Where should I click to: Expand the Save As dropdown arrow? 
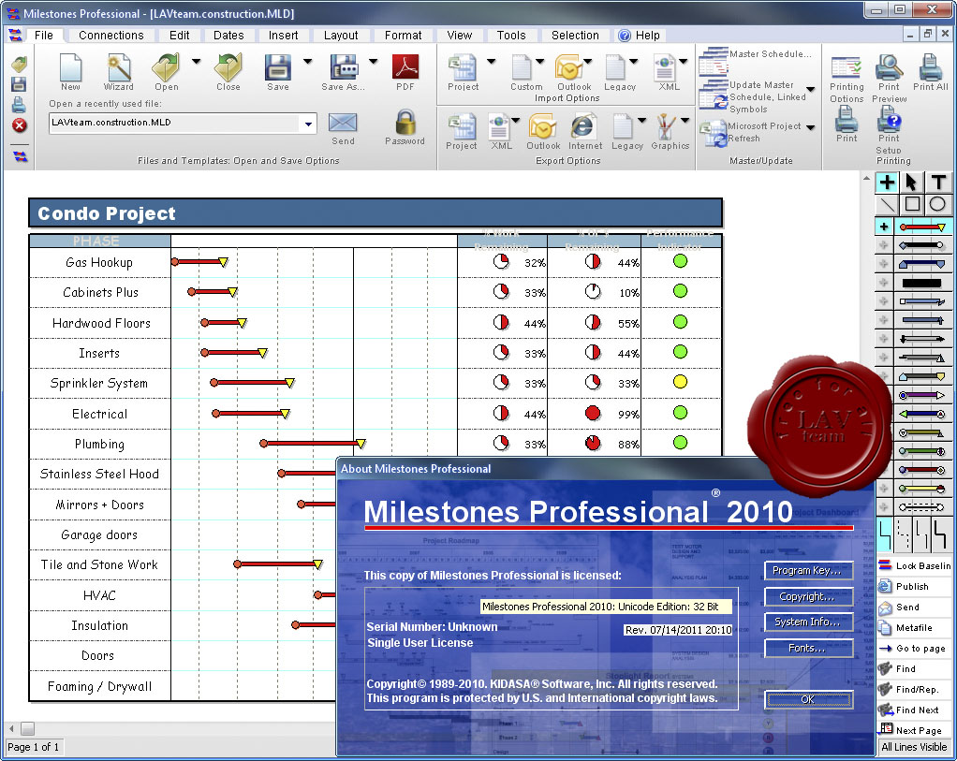click(373, 61)
